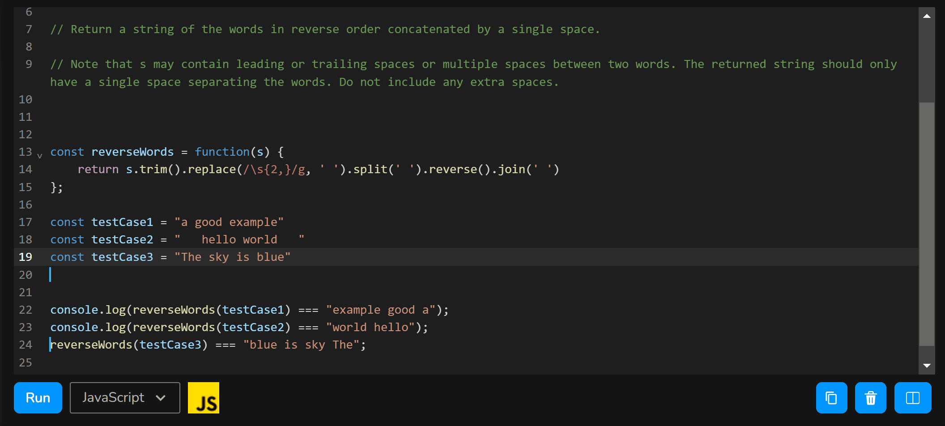This screenshot has height=426, width=945.
Task: Click console.log on line 22
Action: [x=88, y=310]
